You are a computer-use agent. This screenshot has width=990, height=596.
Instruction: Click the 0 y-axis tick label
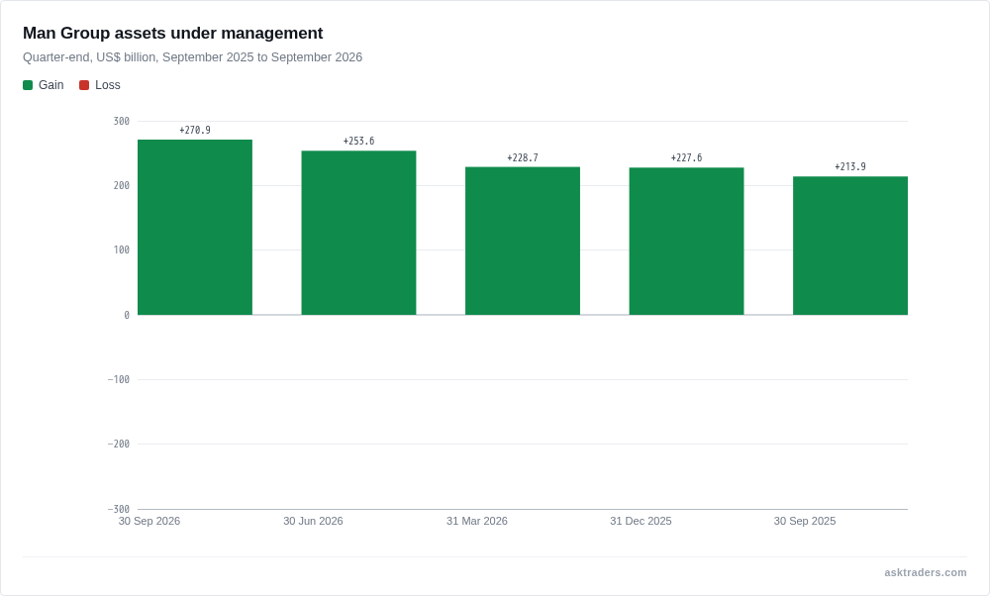[x=127, y=315]
